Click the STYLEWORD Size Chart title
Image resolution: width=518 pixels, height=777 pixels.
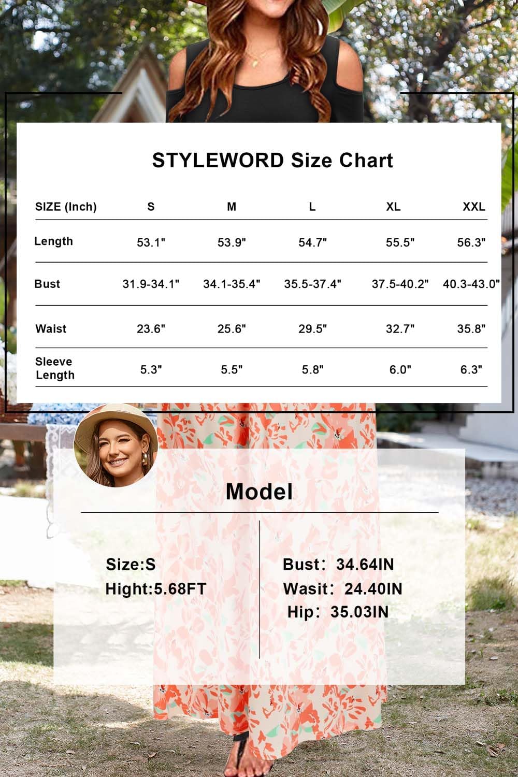(272, 161)
